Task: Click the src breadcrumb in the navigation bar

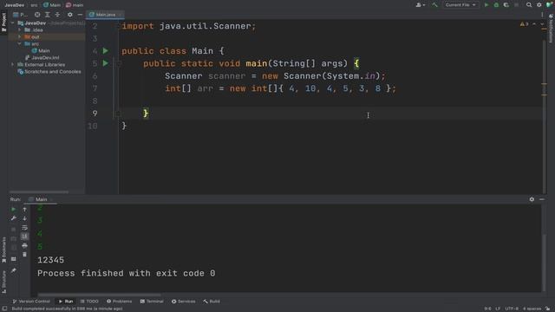Action: [x=34, y=5]
